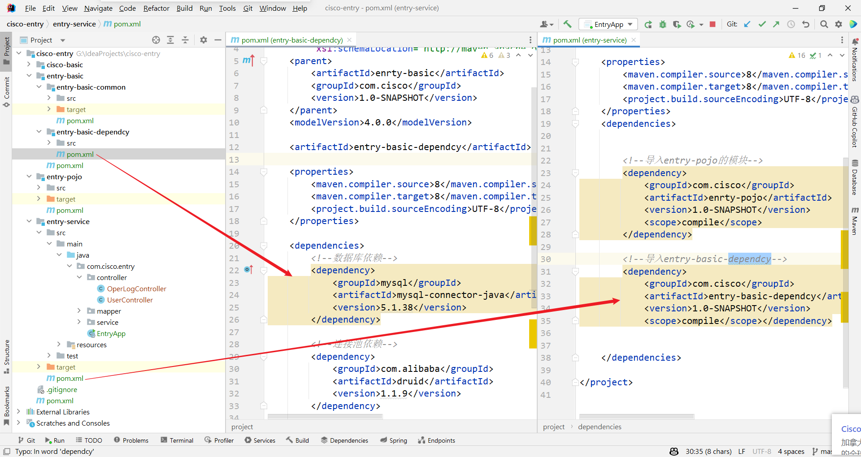Select opened file target icon in Project panel
861x457 pixels.
[x=156, y=40]
